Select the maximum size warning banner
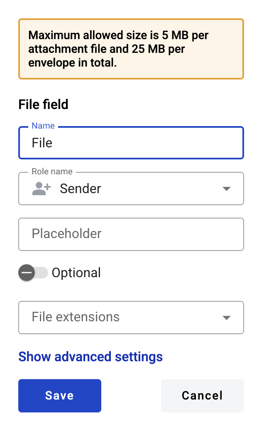This screenshot has height=427, width=259. [x=131, y=48]
